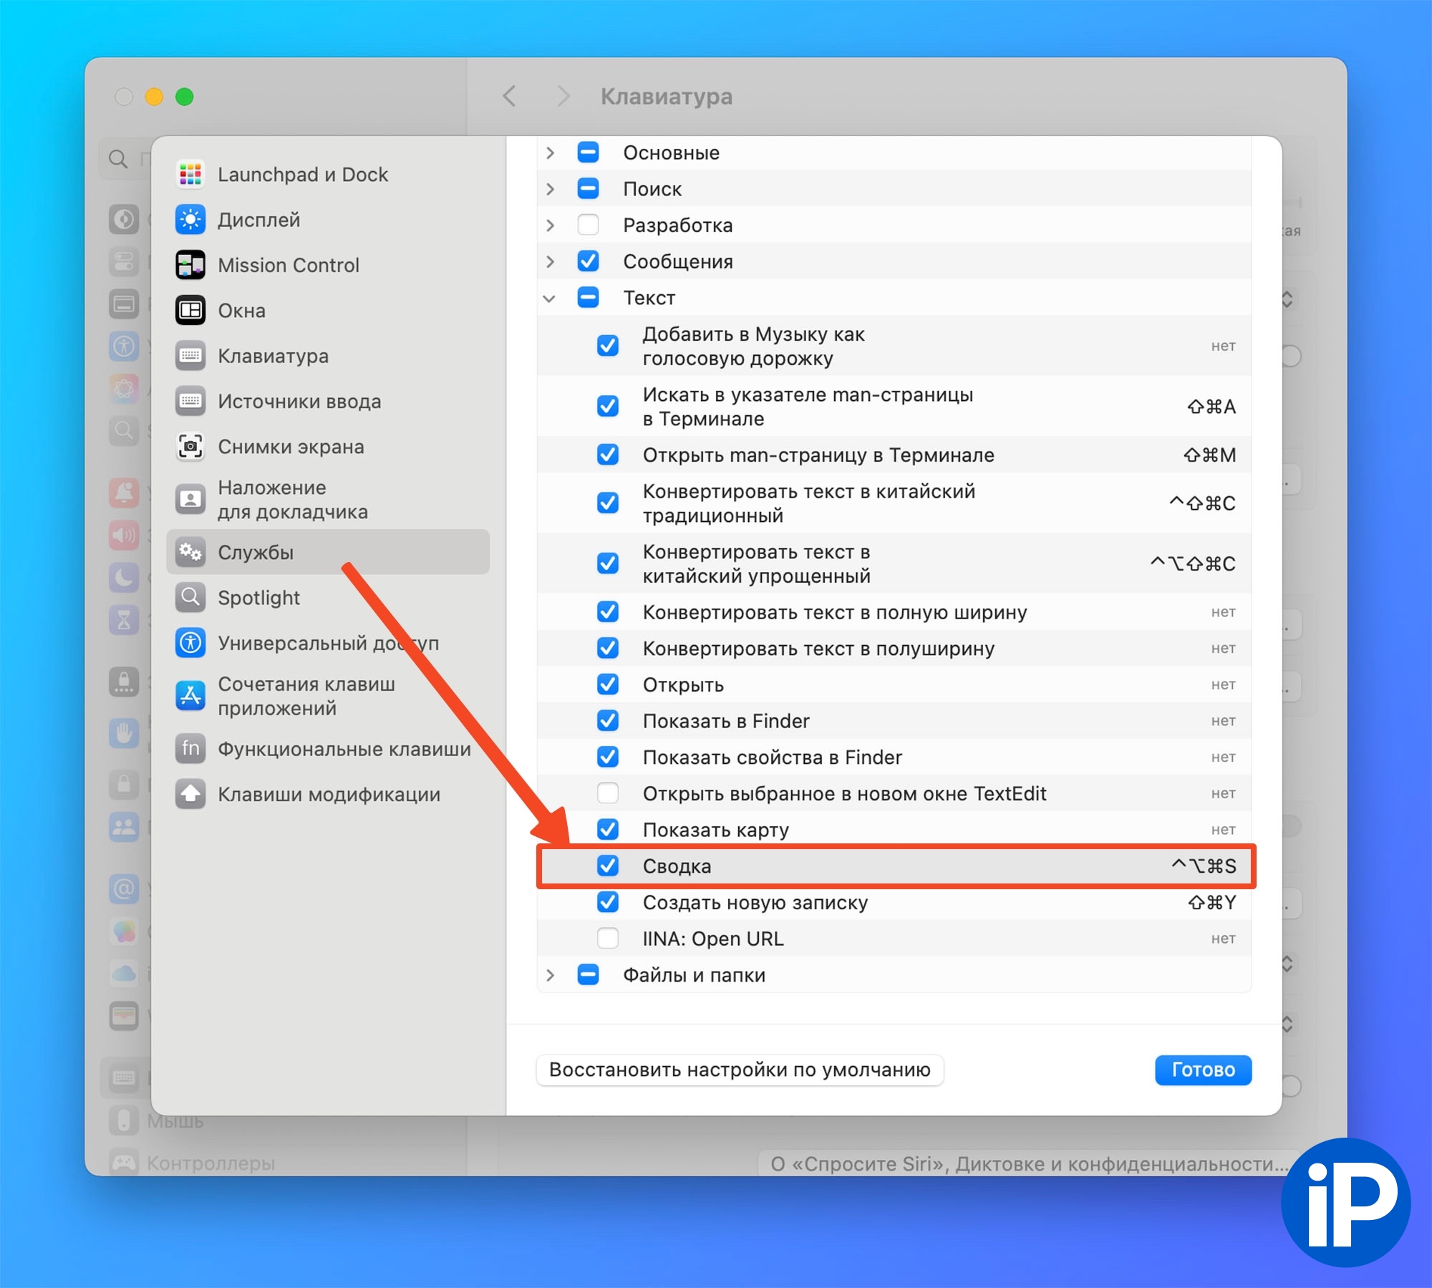Select Источники ввода in sidebar list
Image resolution: width=1432 pixels, height=1288 pixels.
click(x=299, y=402)
